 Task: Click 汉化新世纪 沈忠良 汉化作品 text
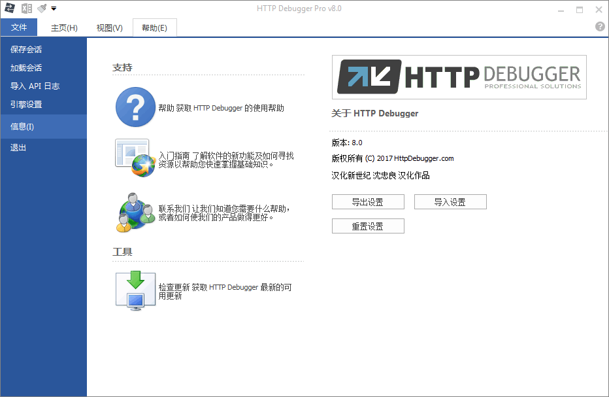coord(380,175)
